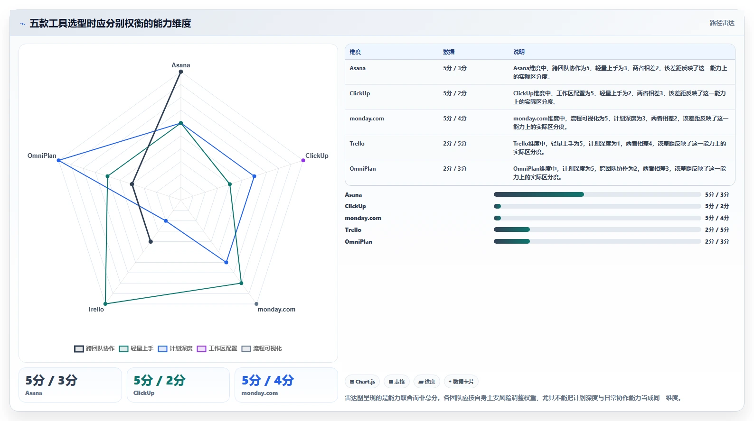Screen dimensions: 754x421
Task: Toggle the 流程可视化 legend series
Action: (x=262, y=348)
